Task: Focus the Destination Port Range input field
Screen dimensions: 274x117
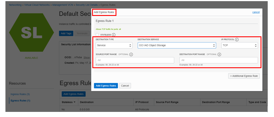Action: point(219,60)
